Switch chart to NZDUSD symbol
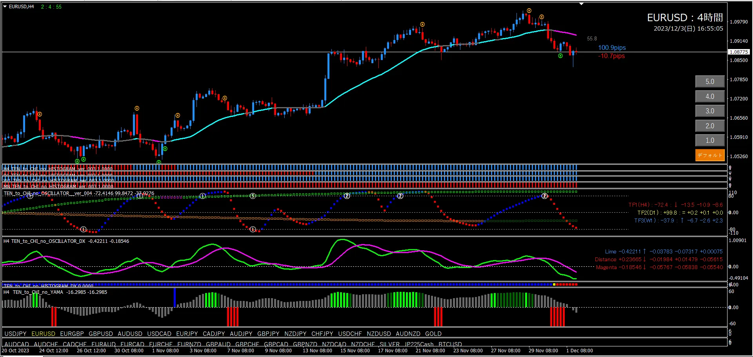This screenshot has height=357, width=753. pos(379,334)
